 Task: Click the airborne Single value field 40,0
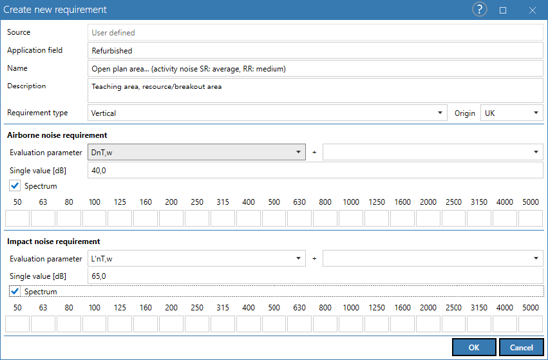316,170
